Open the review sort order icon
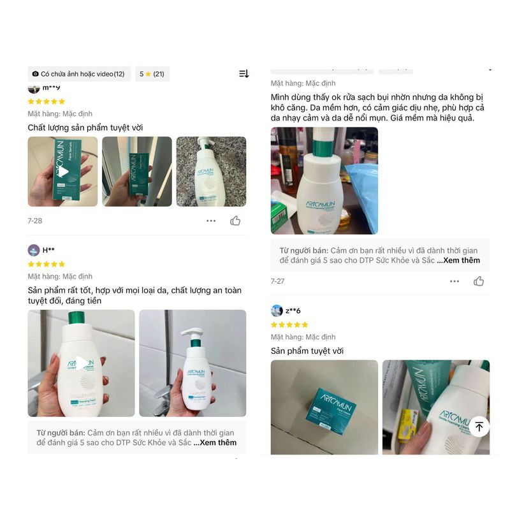The image size is (510, 510). point(244,74)
